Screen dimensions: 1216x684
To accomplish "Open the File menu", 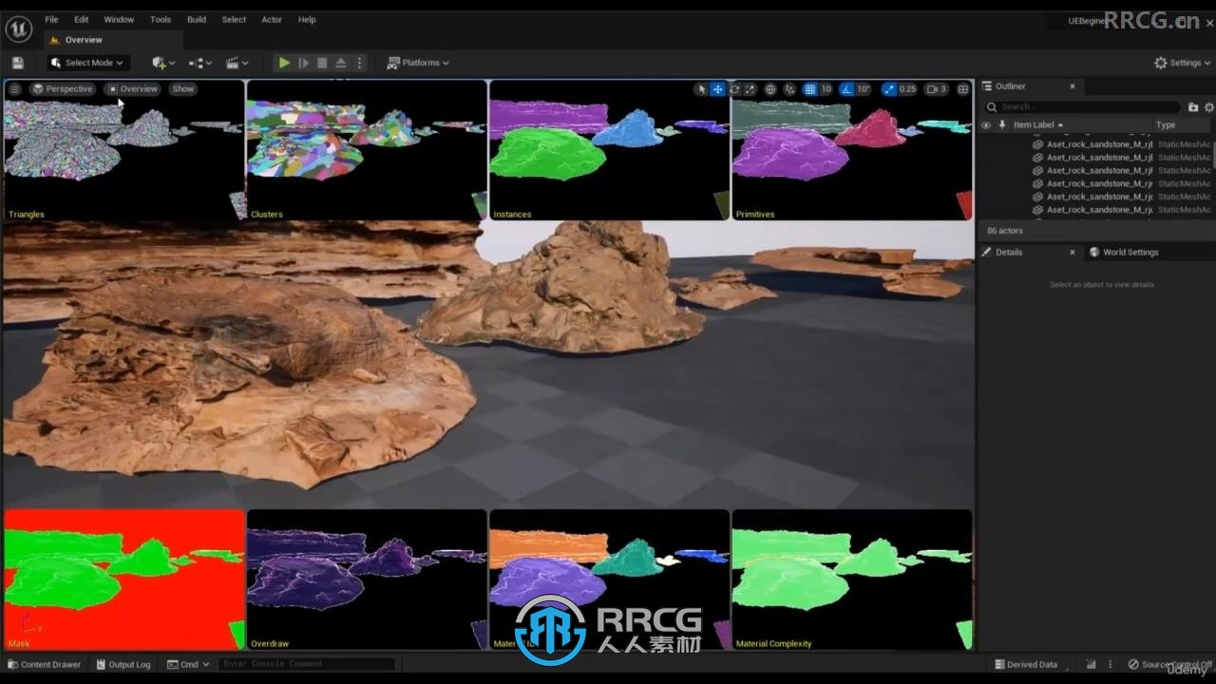I will 51,19.
